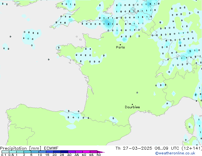Click the arrow tip ending the color legend
202x156 pixels.
(x=103, y=152)
